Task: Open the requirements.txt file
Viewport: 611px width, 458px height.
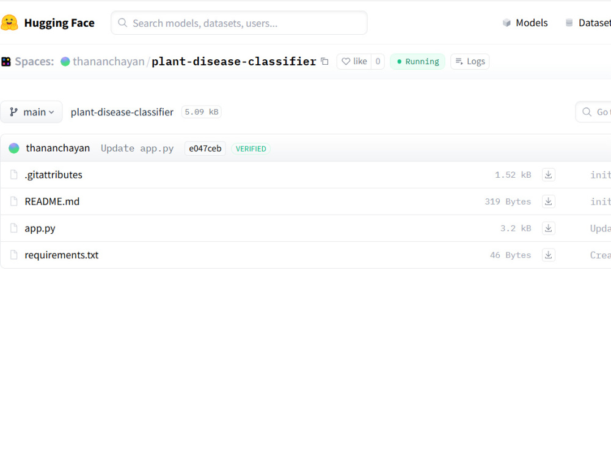Action: click(x=62, y=255)
